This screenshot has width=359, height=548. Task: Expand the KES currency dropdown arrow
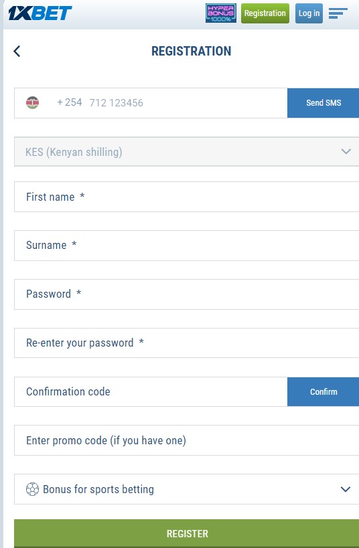(346, 151)
